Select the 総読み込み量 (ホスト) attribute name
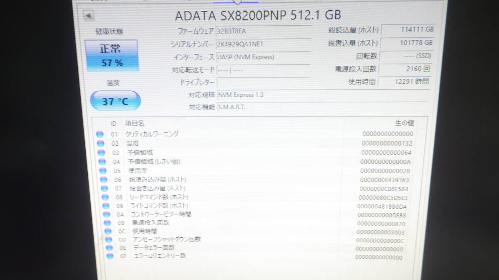Screen dimensions: 499x280 (158, 180)
